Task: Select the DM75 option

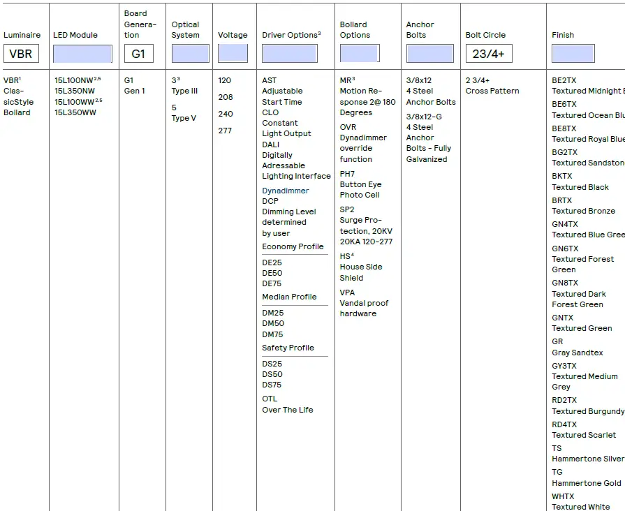Action: tap(272, 334)
